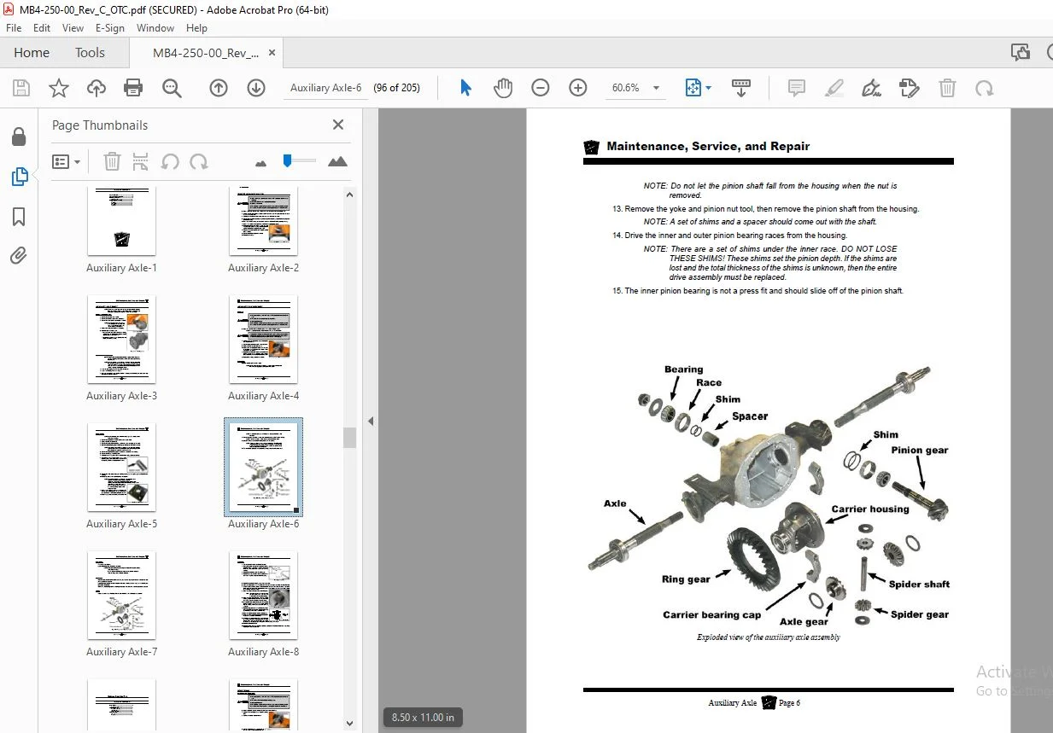Open the zoom level dropdown

click(656, 88)
